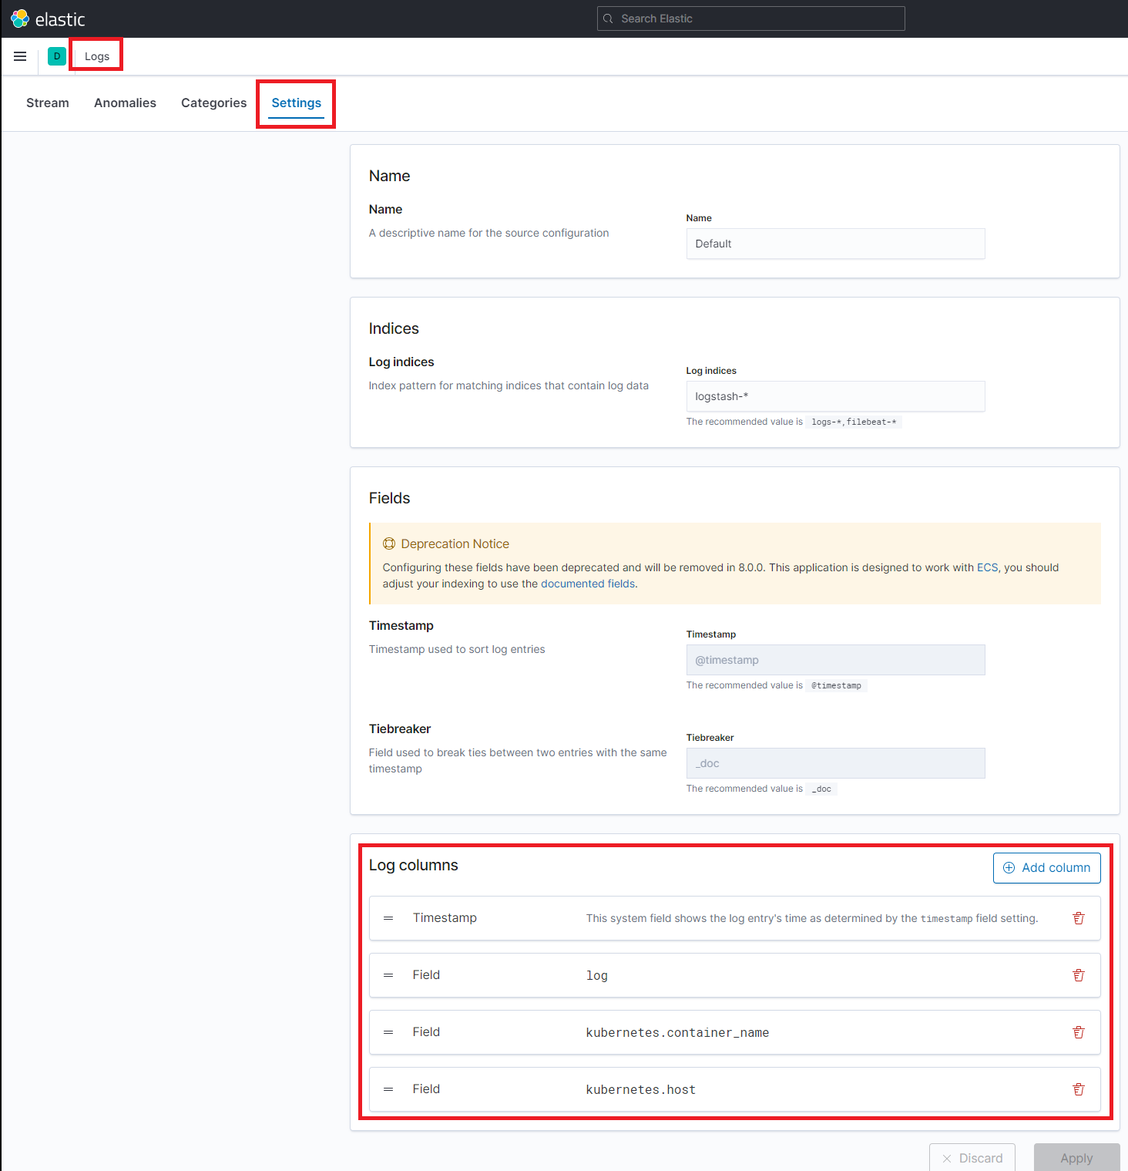Click the Discard button

[x=972, y=1158]
